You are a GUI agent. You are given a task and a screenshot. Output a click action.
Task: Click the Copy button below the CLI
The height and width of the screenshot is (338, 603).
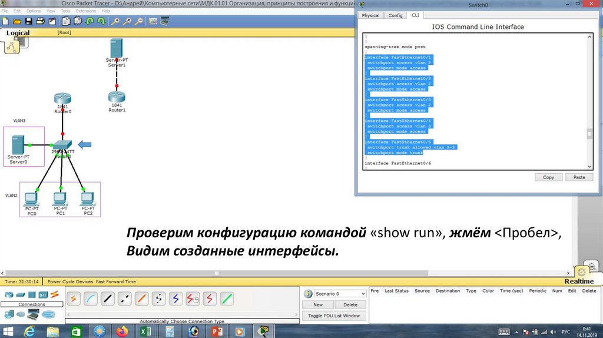[548, 177]
